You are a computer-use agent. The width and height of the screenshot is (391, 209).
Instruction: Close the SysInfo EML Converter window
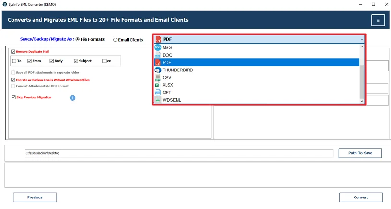386,4
